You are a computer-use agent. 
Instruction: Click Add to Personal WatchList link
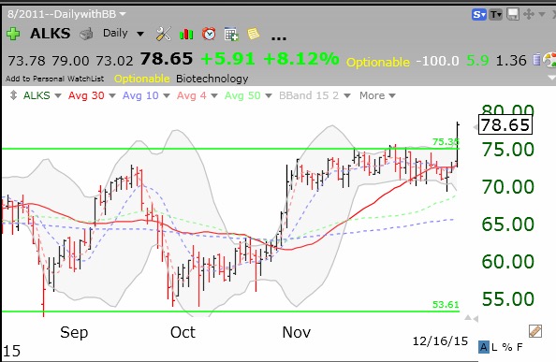[x=55, y=79]
